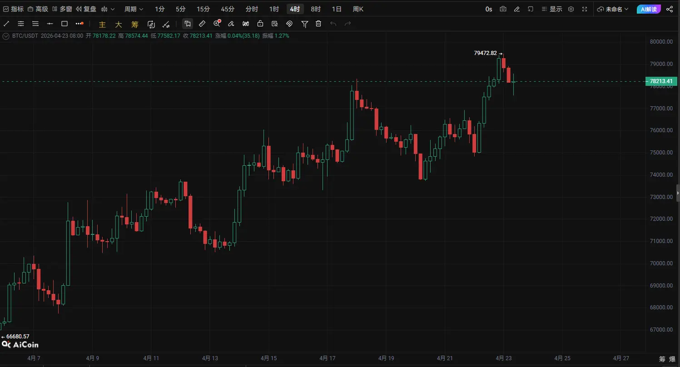
Task: Click the 爆 liquidation button
Action: (673, 359)
